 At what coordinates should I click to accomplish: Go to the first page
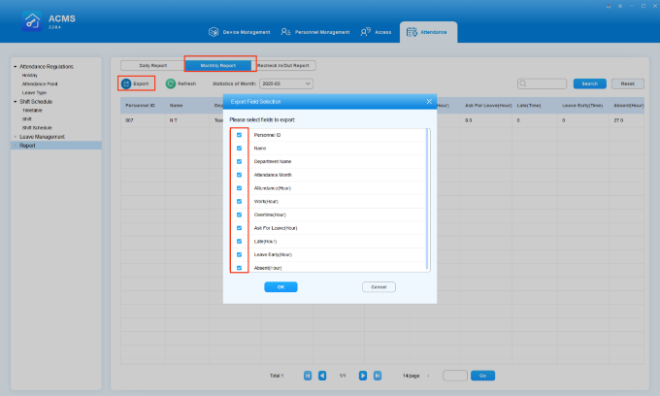coord(308,375)
